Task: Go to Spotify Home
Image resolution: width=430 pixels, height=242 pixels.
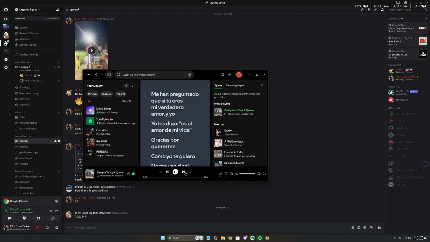Action: 109,75
